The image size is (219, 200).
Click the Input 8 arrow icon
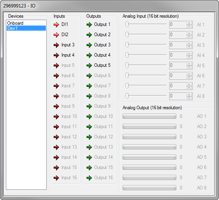(56, 96)
